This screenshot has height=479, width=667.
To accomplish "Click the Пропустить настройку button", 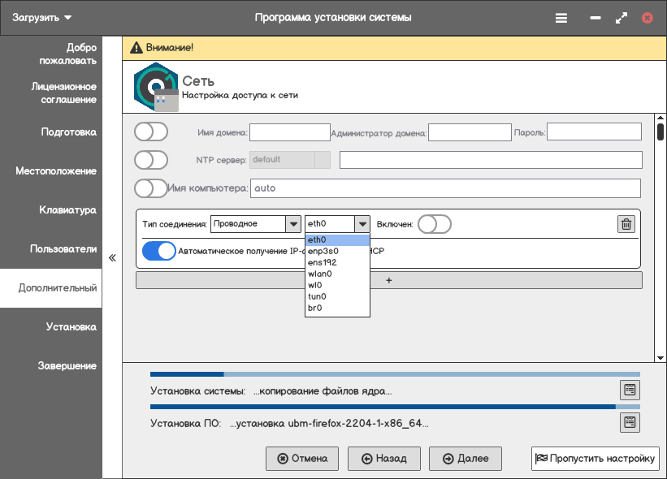I will click(x=595, y=458).
